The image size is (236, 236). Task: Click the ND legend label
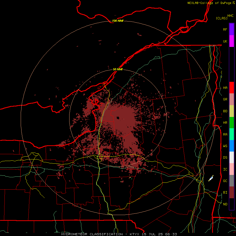tap(225, 204)
